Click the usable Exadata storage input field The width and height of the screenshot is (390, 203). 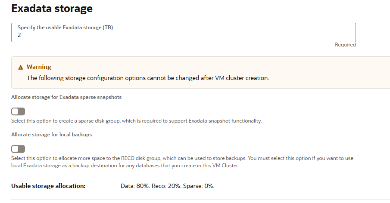[x=183, y=33]
